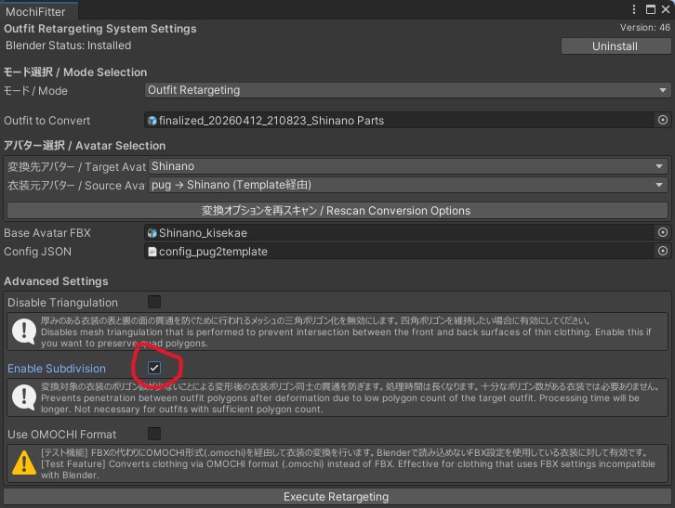Viewport: 675px width, 508px height.
Task: Open object picker for Outfit to Convert
Action: tap(663, 120)
